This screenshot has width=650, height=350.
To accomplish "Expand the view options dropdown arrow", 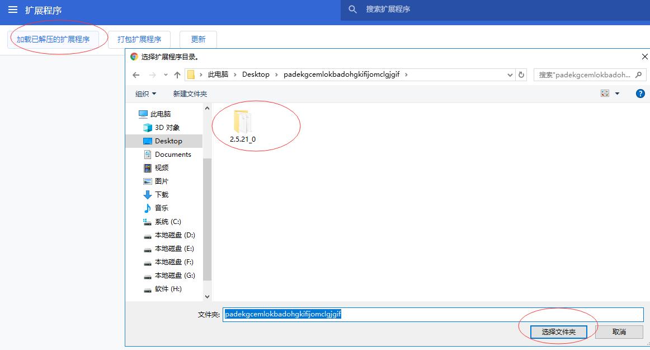I will 618,94.
